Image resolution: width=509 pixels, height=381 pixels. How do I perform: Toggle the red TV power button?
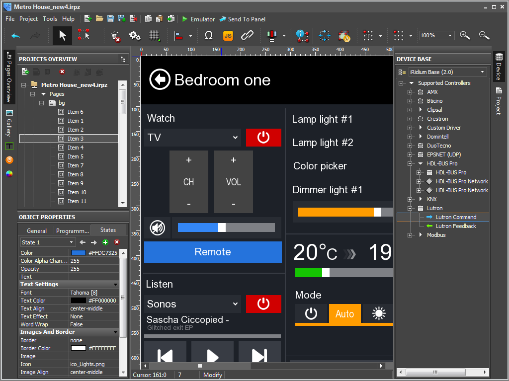263,138
